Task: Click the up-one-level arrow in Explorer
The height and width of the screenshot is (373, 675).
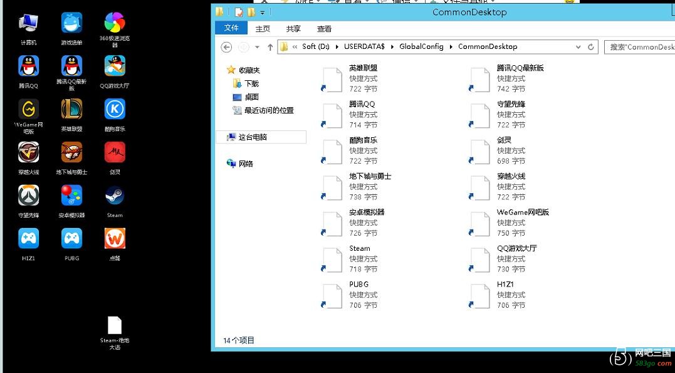Action: (x=270, y=47)
